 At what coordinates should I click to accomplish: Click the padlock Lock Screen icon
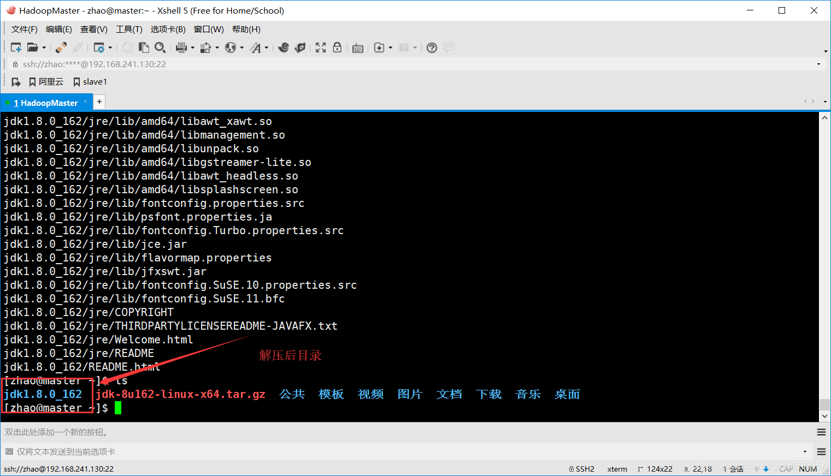337,47
